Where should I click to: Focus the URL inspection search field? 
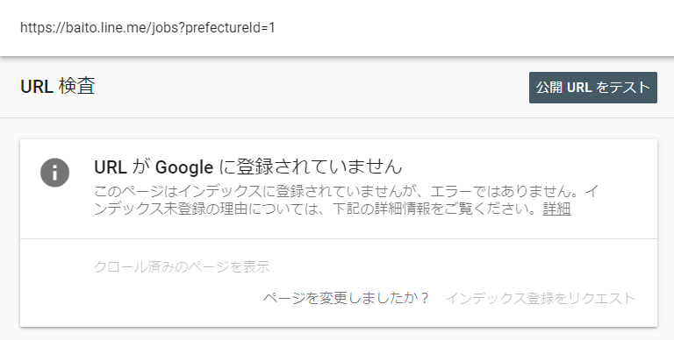(x=337, y=28)
